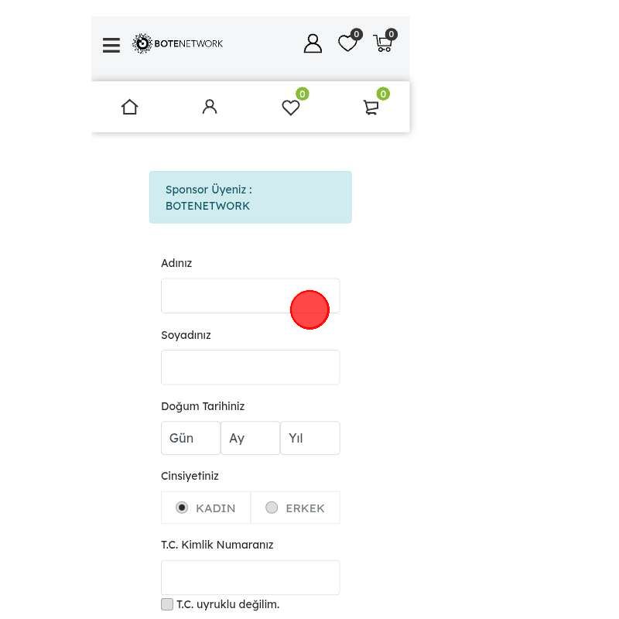The width and height of the screenshot is (619, 619).
Task: Click the BOTENETWORK logo
Action: [178, 43]
